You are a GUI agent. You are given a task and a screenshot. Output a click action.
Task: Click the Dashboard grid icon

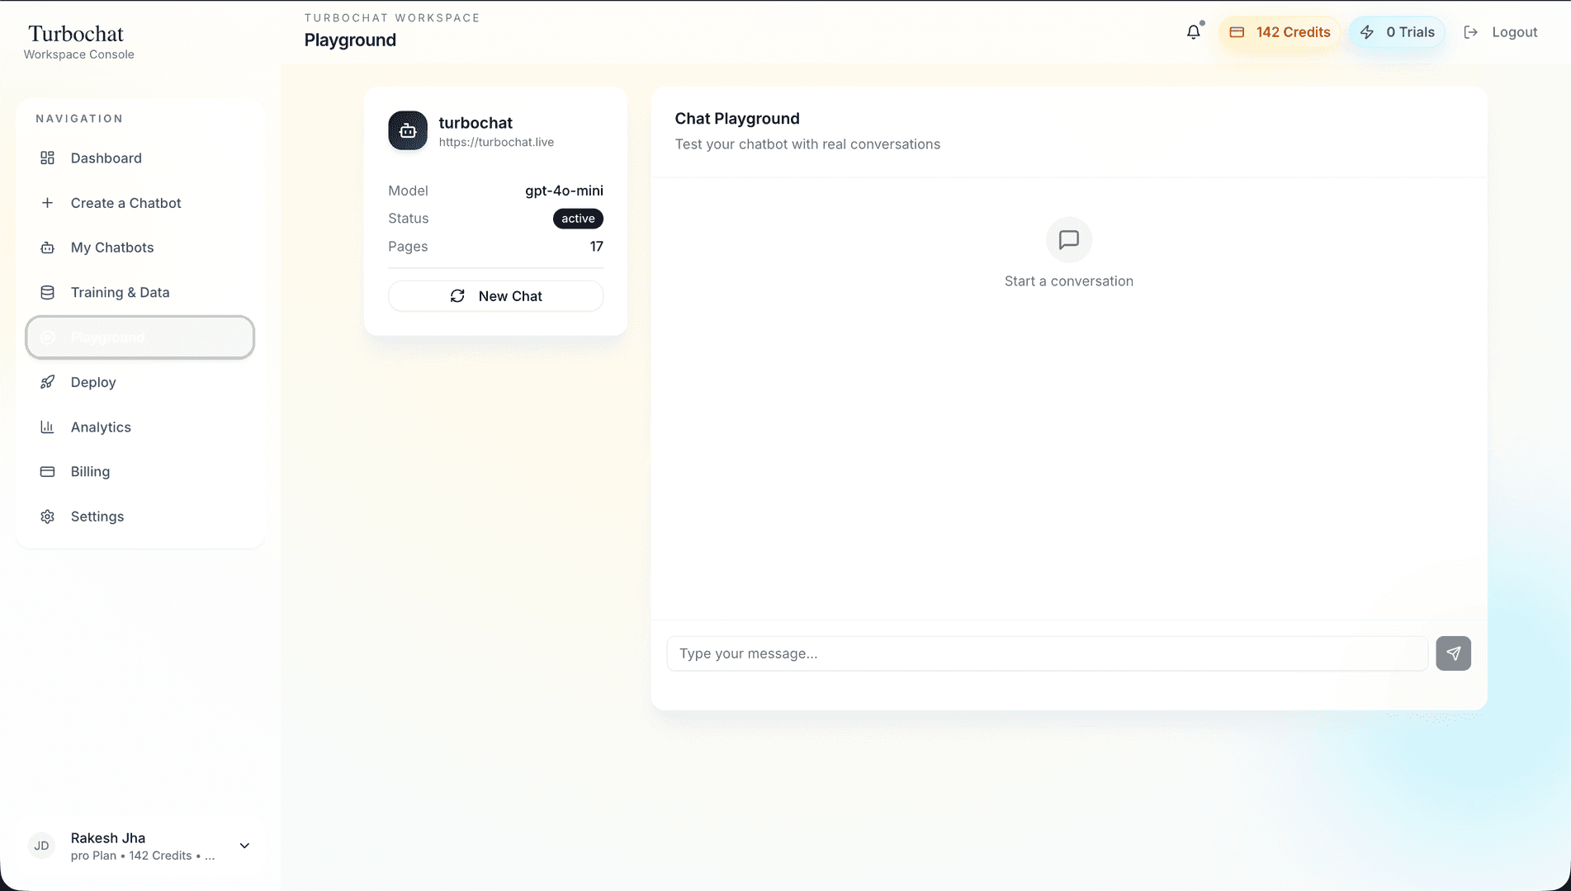click(48, 158)
